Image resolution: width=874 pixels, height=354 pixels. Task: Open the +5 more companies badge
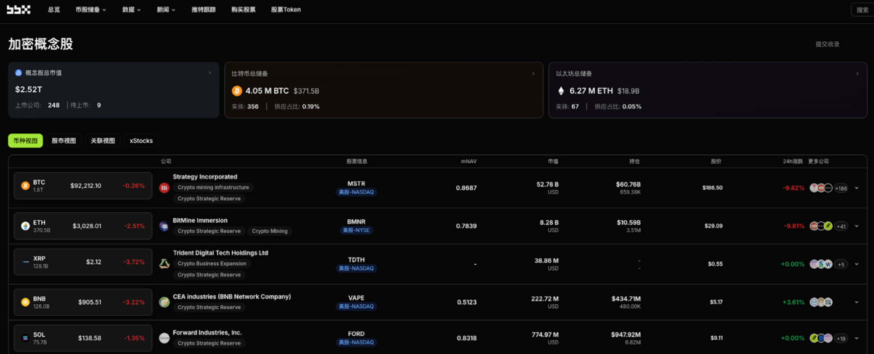[841, 265]
